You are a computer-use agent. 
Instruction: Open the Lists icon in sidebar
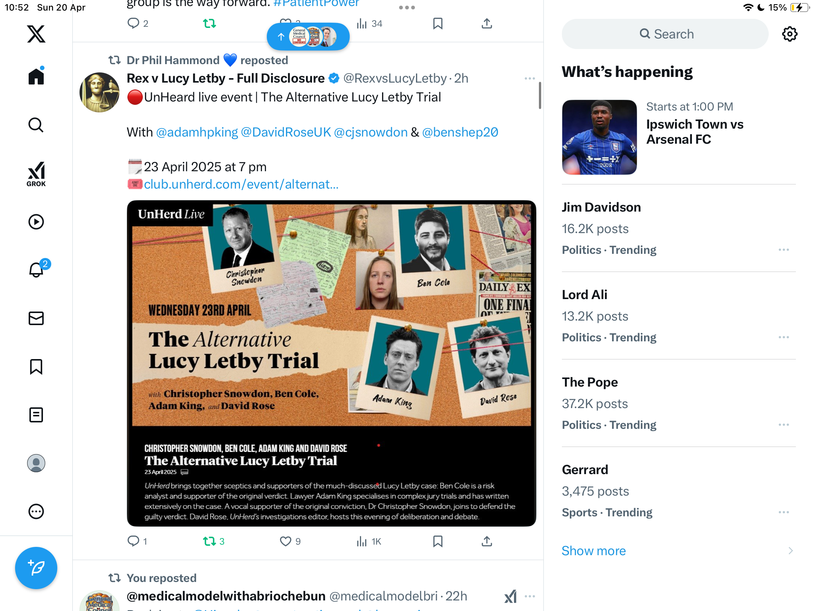point(36,414)
